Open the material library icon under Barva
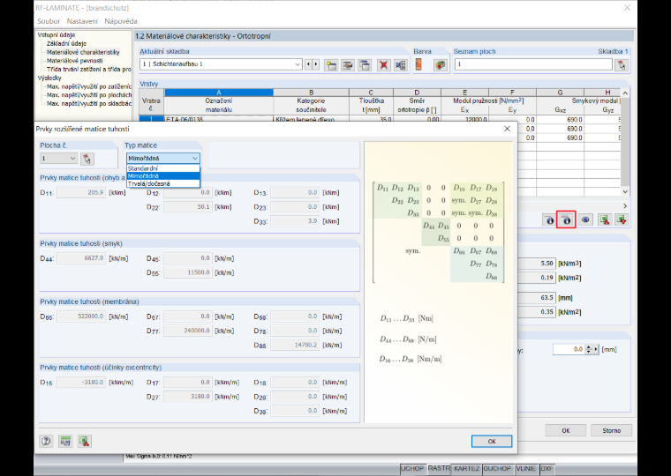This screenshot has width=671, height=476. 441,65
